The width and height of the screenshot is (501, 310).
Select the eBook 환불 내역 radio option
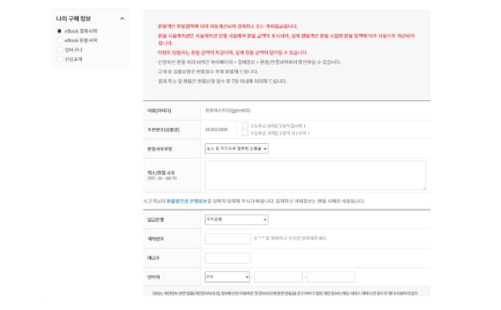pyautogui.click(x=59, y=40)
